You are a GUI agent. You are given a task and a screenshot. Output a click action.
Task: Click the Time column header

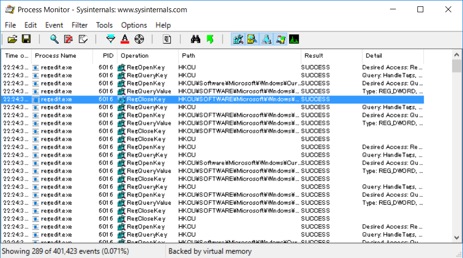(x=17, y=56)
